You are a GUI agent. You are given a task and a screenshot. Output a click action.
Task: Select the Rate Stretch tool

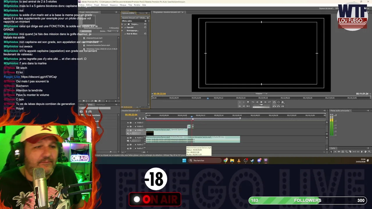tap(346, 152)
